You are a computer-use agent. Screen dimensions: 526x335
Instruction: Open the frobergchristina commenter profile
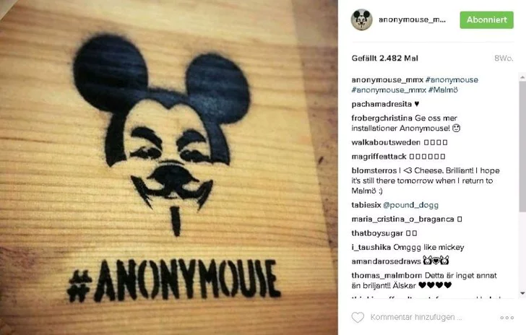pyautogui.click(x=381, y=118)
